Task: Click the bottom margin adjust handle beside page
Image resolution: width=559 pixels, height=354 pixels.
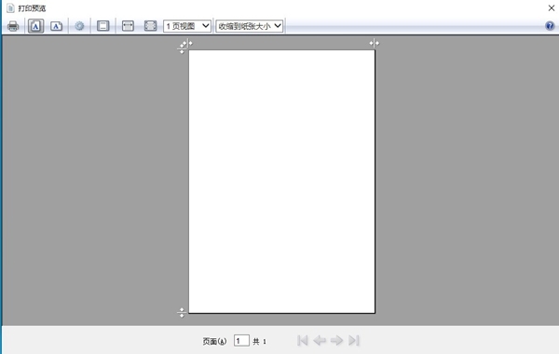Action: pos(182,313)
